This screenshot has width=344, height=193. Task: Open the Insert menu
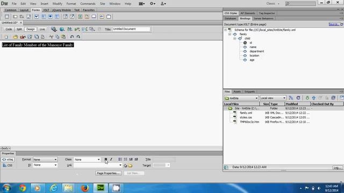(44, 4)
